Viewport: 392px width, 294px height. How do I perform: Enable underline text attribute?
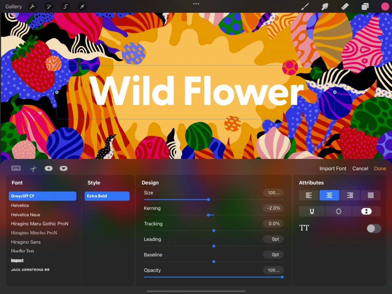(311, 211)
